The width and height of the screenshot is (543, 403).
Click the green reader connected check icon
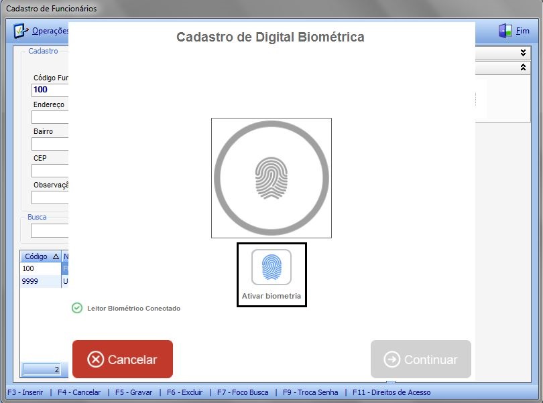point(77,308)
